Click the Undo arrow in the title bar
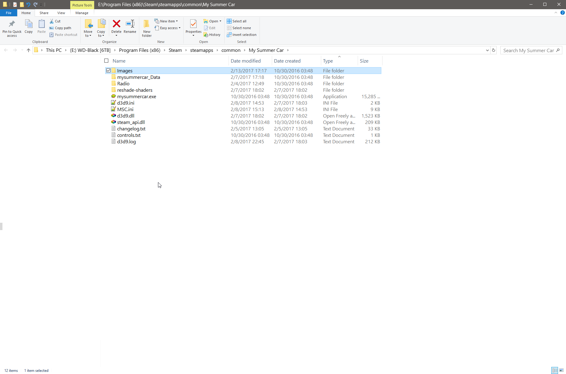Screen dimensions: 566x374 point(28,5)
